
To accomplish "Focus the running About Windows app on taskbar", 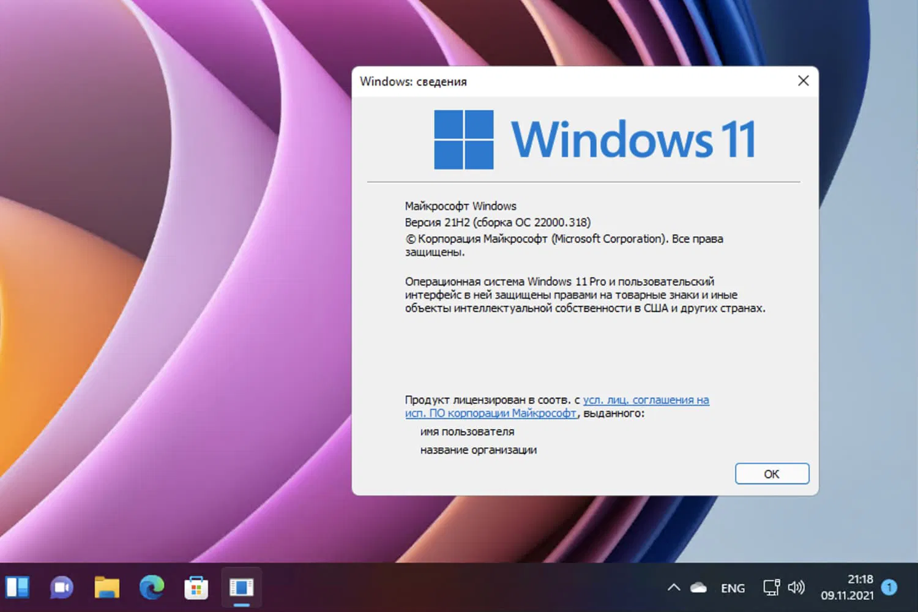I will coord(241,586).
